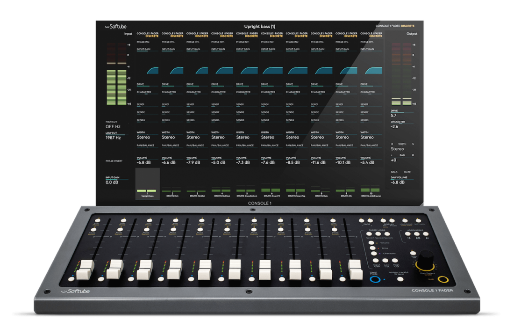Select channel 2 DRUMS Kick on display

click(172, 193)
